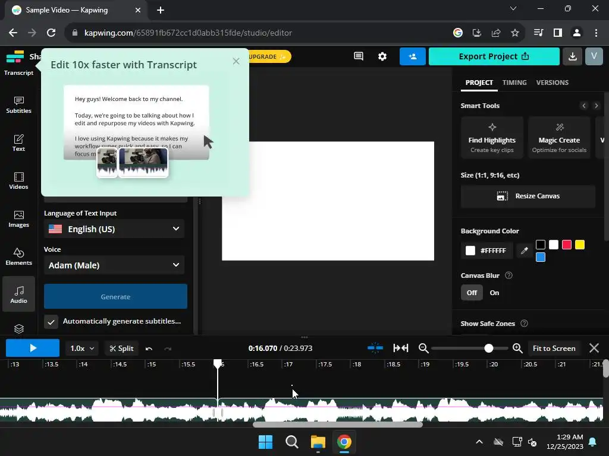Click Fit to Screen button

click(554, 348)
